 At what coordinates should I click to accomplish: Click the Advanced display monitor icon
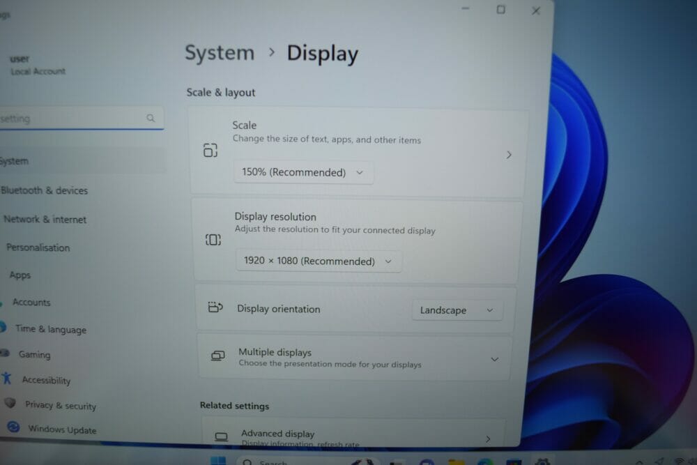222,437
